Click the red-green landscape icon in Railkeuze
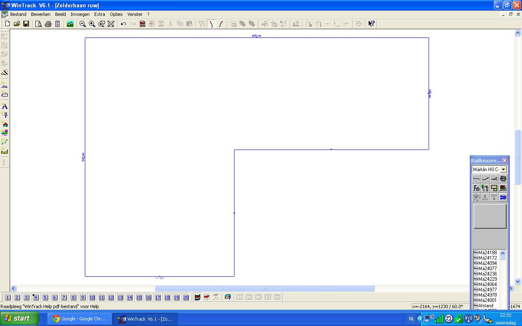The image size is (522, 326). (x=503, y=188)
